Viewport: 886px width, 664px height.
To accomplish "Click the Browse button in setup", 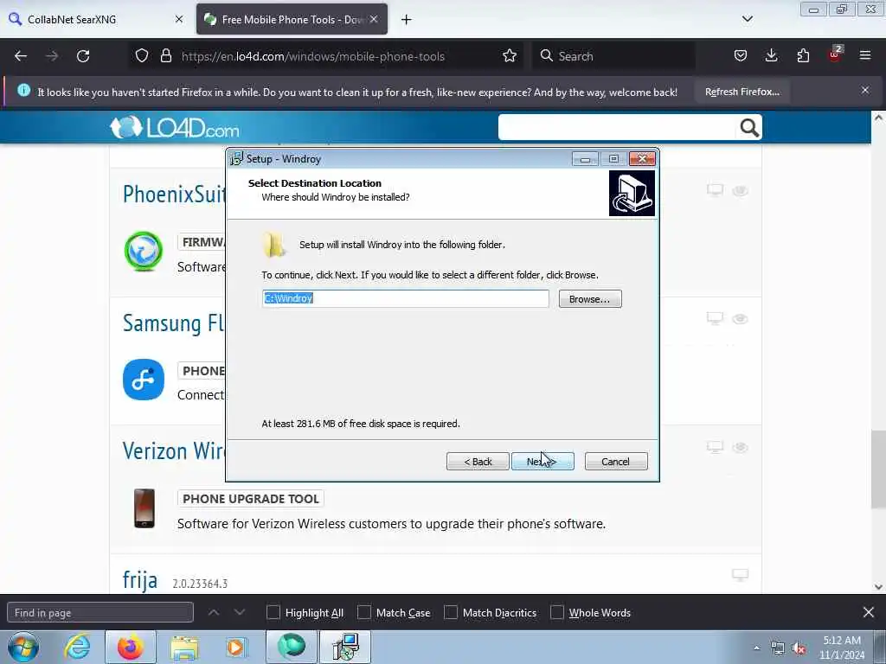I will tap(590, 298).
